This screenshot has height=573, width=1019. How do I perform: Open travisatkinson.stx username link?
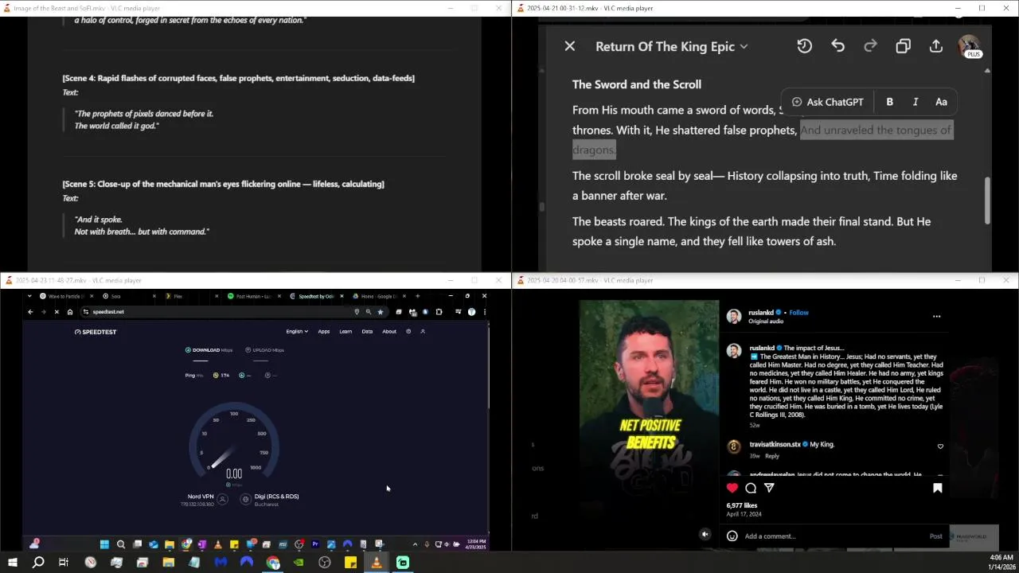[x=775, y=444]
